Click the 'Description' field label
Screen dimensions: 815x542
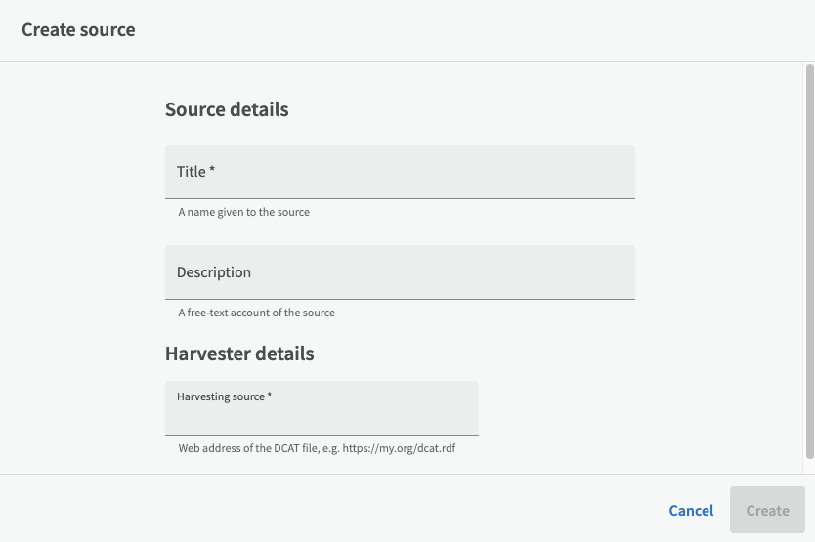[214, 272]
